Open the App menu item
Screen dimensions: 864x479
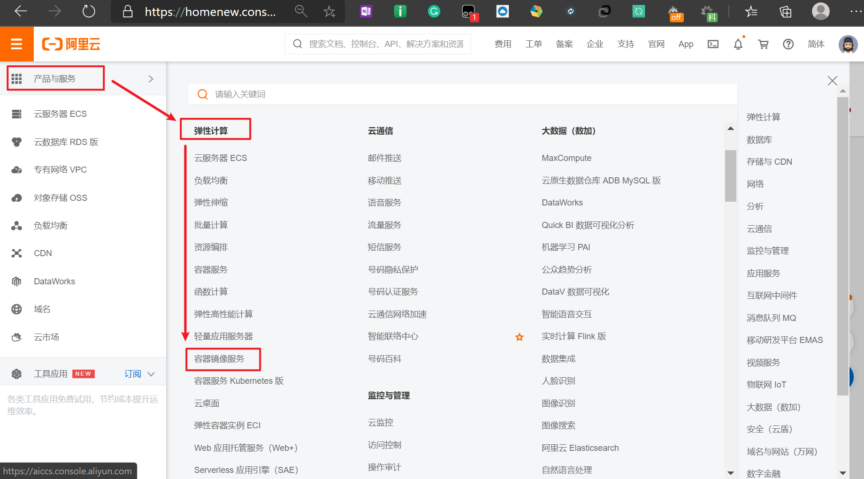[x=686, y=44]
